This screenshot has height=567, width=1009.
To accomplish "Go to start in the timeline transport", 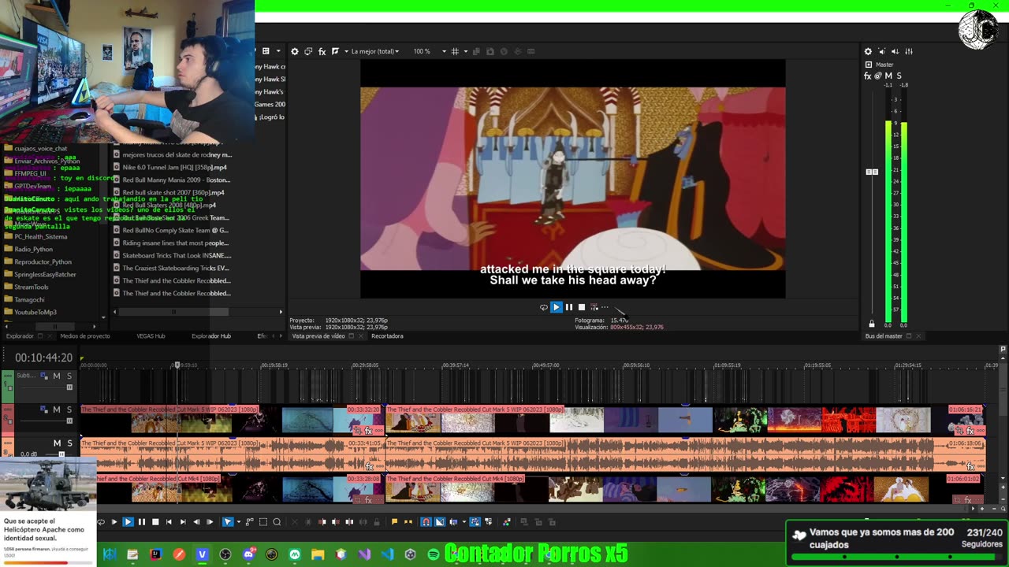I will [x=169, y=522].
